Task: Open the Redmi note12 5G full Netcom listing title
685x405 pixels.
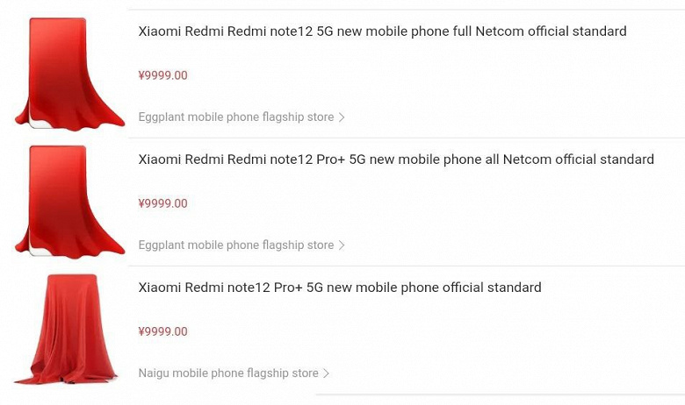Action: pyautogui.click(x=382, y=32)
